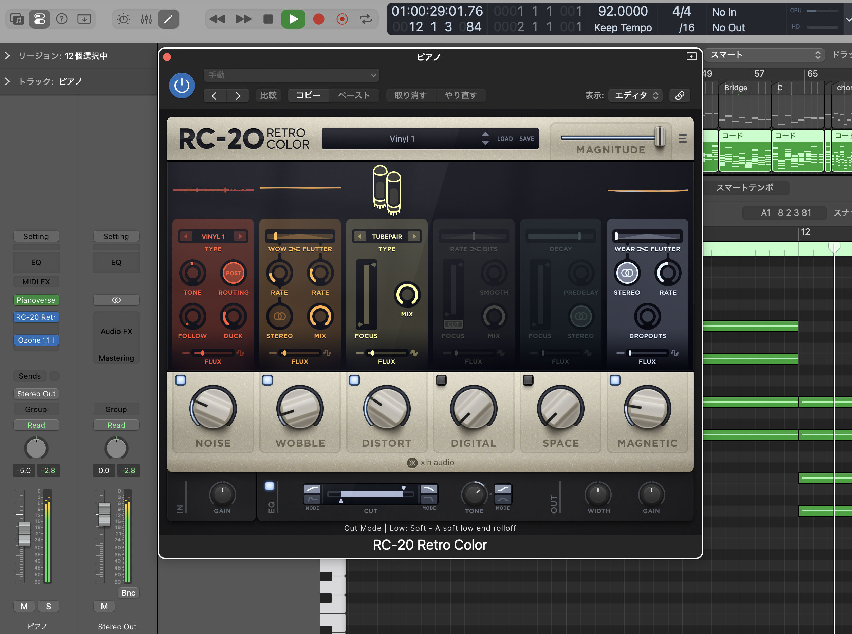Click the capture recording icon

tap(342, 19)
